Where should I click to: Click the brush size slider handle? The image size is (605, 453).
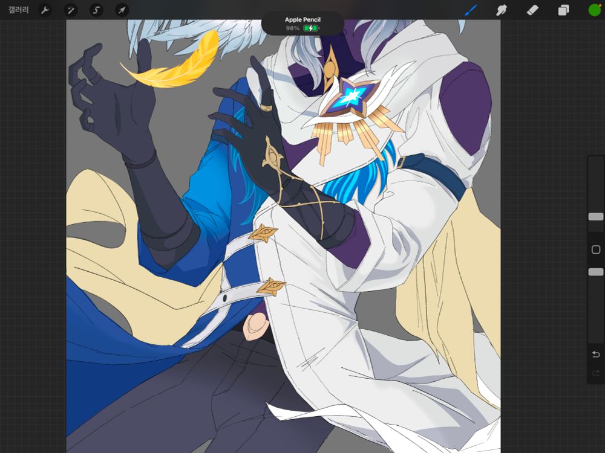tap(596, 216)
